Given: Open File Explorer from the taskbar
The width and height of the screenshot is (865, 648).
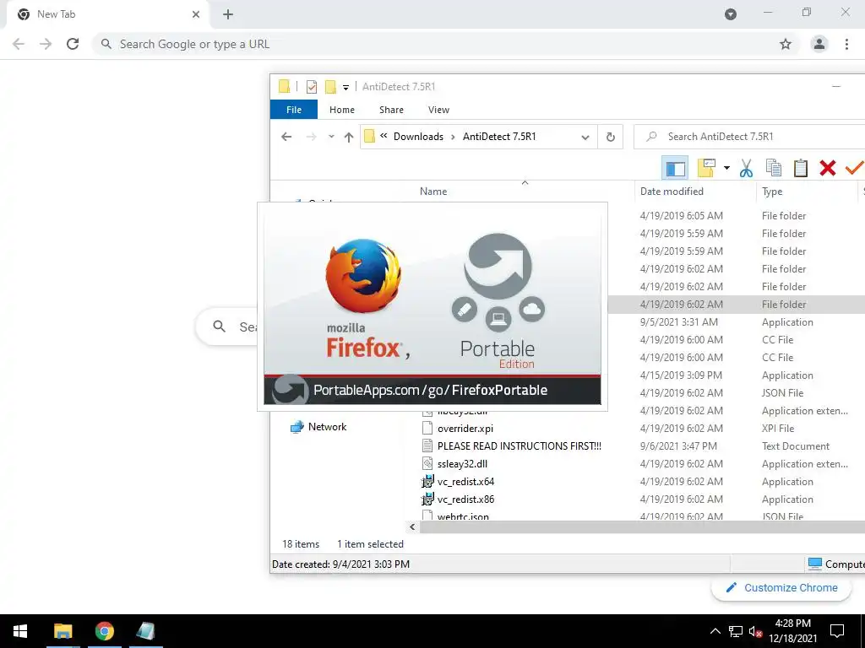Looking at the screenshot, I should pyautogui.click(x=63, y=631).
